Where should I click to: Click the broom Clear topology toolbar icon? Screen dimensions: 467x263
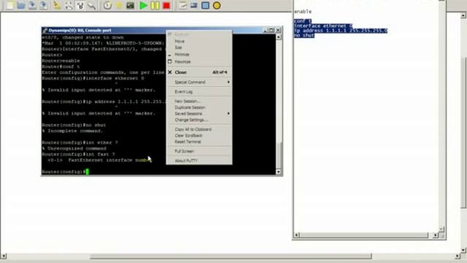click(57, 5)
